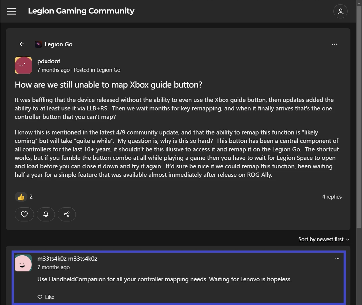Viewport: 362px width, 305px height.
Task: Click the Legion Gaming Community title
Action: (81, 11)
